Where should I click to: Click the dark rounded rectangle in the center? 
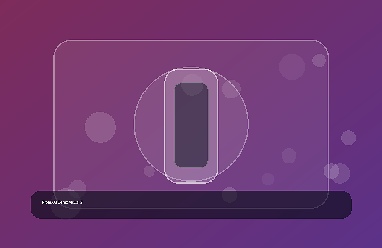[x=191, y=125]
